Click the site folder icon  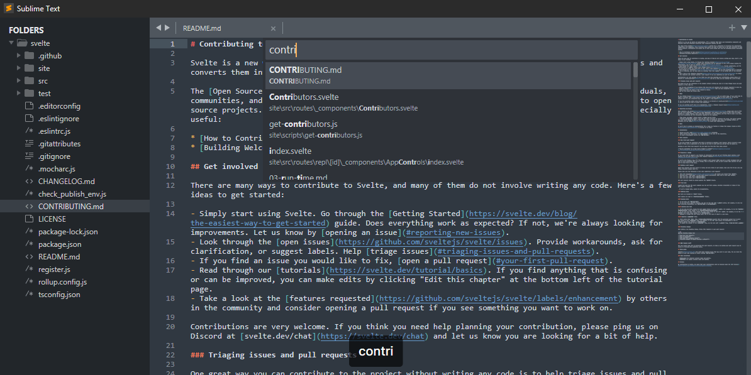(x=29, y=68)
